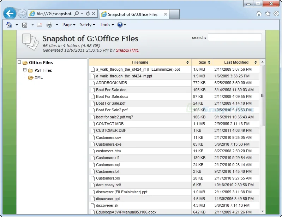Click the Read mail icon

tap(40, 25)
